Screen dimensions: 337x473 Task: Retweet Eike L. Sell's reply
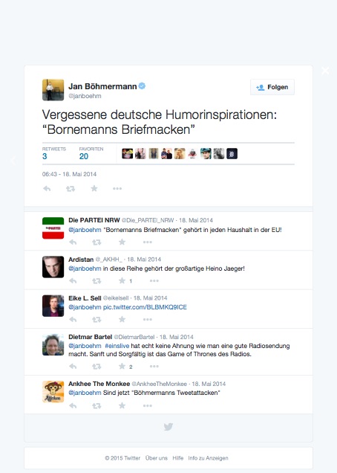pyautogui.click(x=96, y=320)
